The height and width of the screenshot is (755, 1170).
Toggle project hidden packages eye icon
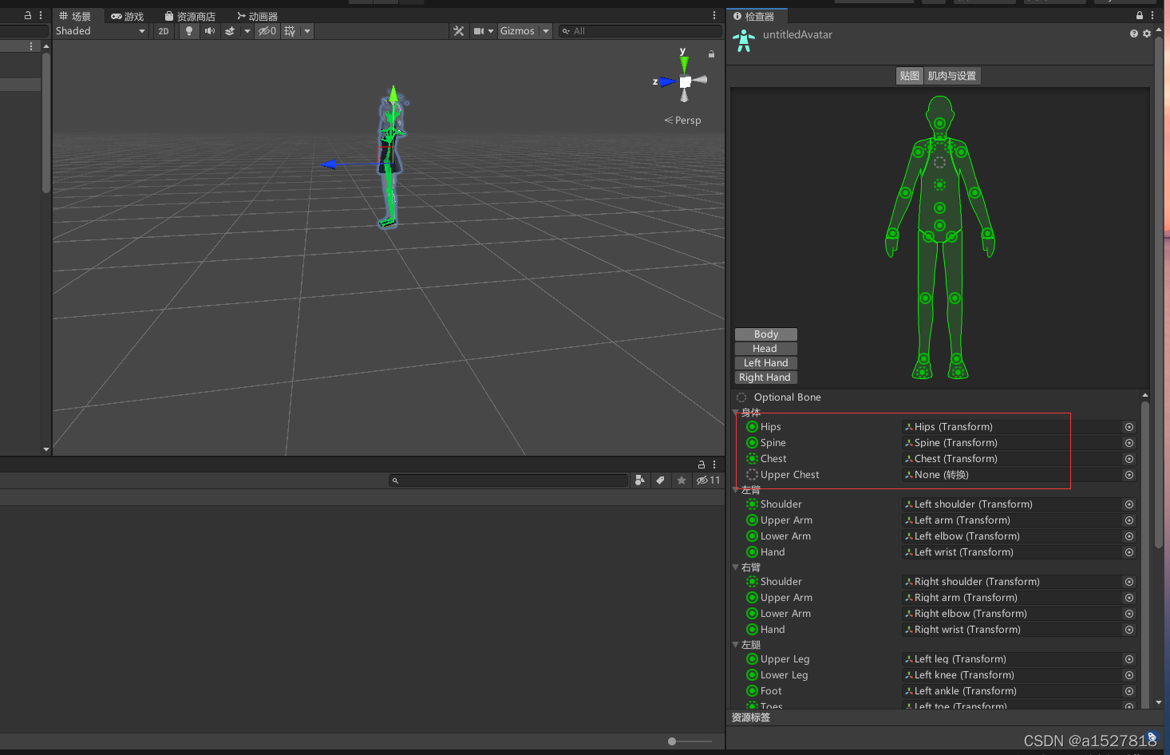[x=708, y=480]
